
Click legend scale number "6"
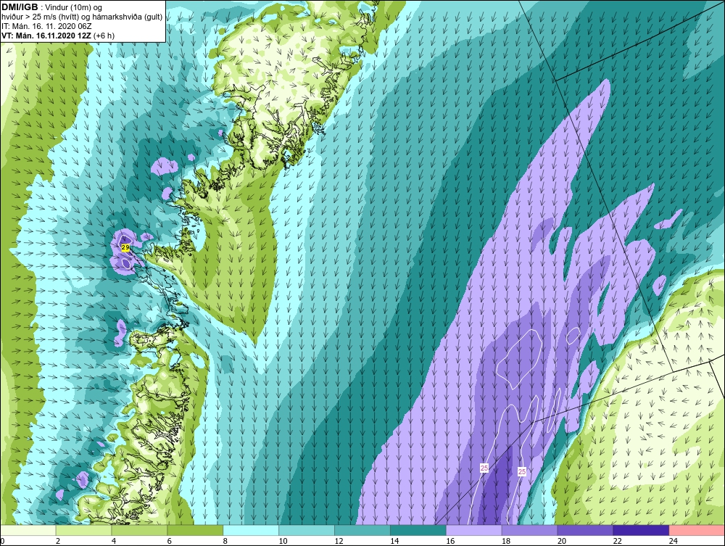[x=169, y=542]
